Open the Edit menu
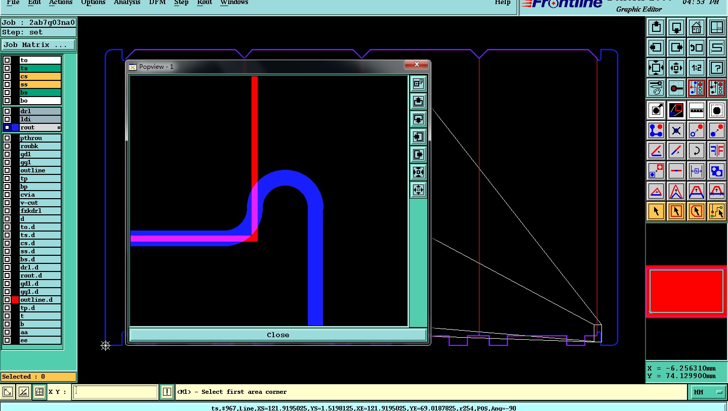The height and width of the screenshot is (411, 728). pos(34,3)
